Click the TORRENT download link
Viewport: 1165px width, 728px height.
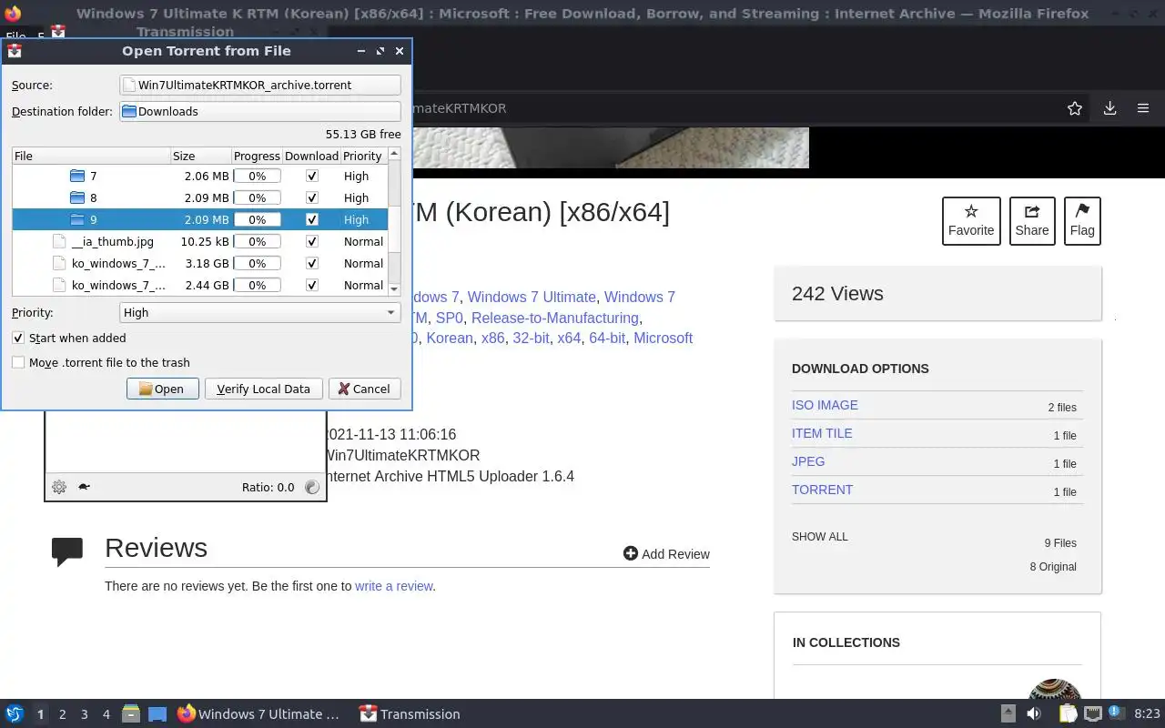[x=822, y=490]
